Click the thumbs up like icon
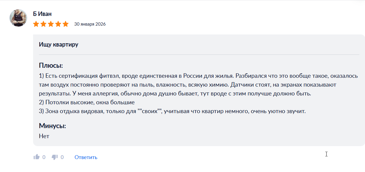 [37, 157]
